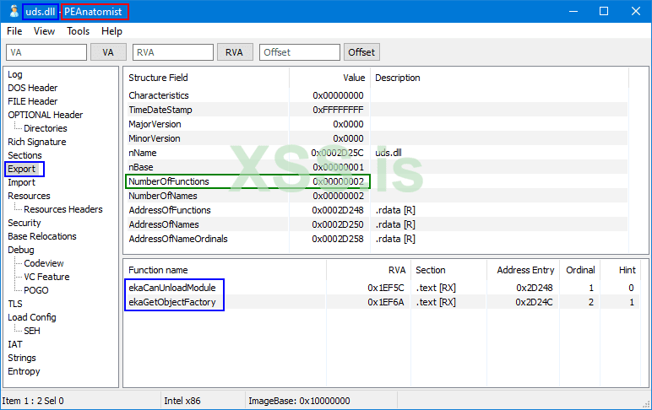This screenshot has height=410, width=652.
Task: Click the Hint column header
Action: (x=620, y=270)
